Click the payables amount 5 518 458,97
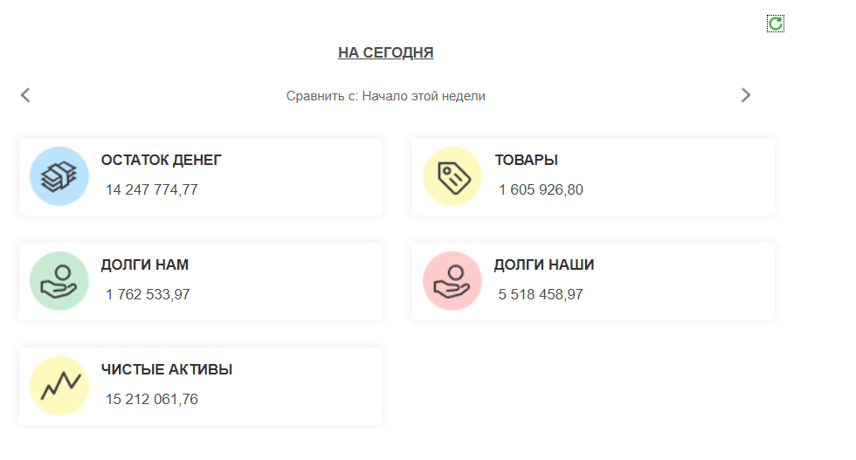Viewport: 856px width, 460px height. tap(541, 294)
